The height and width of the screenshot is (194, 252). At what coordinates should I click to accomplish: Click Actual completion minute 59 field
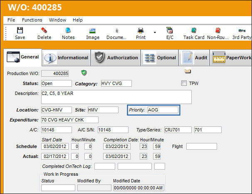pos(157,156)
